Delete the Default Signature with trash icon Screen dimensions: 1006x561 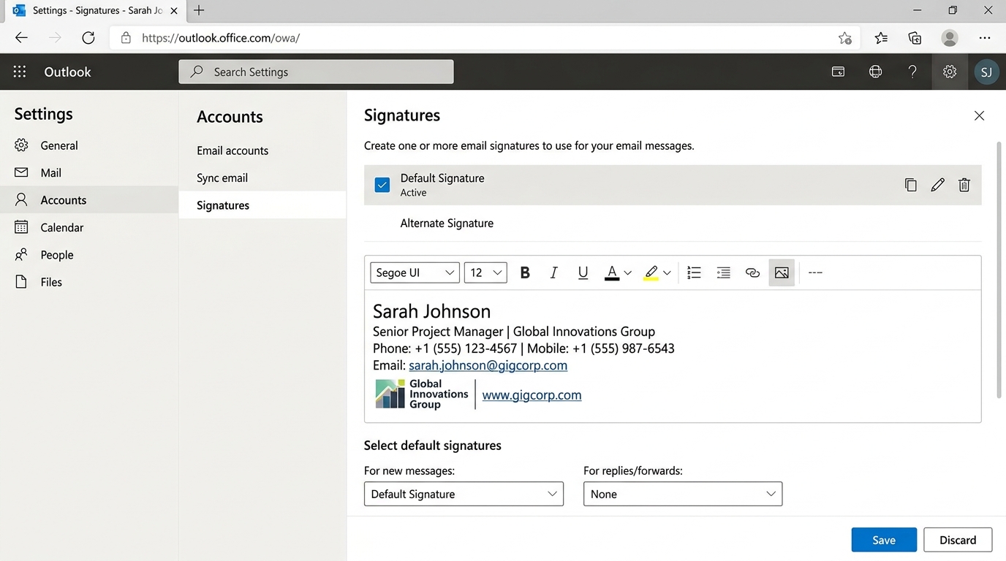click(964, 185)
